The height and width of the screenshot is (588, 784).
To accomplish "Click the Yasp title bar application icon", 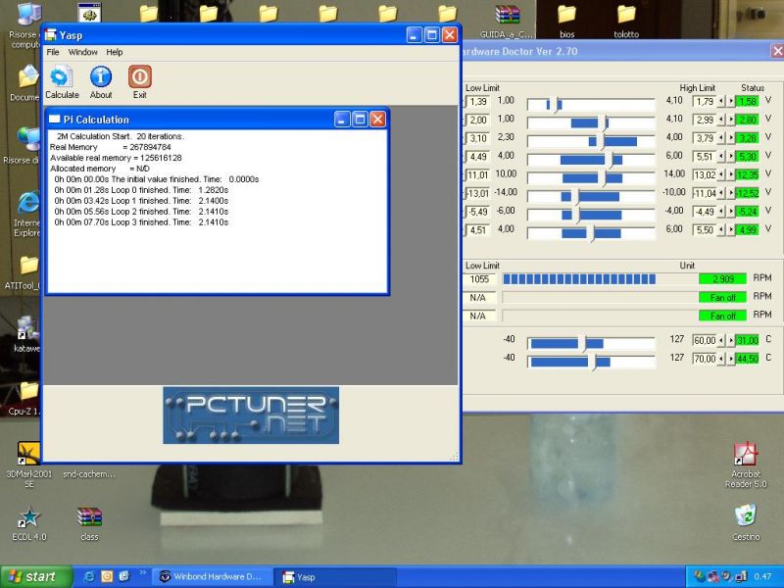I will (x=51, y=35).
